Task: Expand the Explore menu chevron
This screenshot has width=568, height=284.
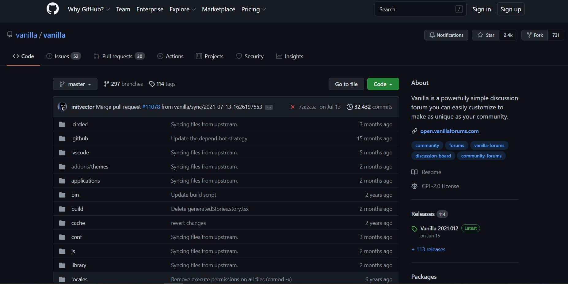Action: tap(194, 9)
